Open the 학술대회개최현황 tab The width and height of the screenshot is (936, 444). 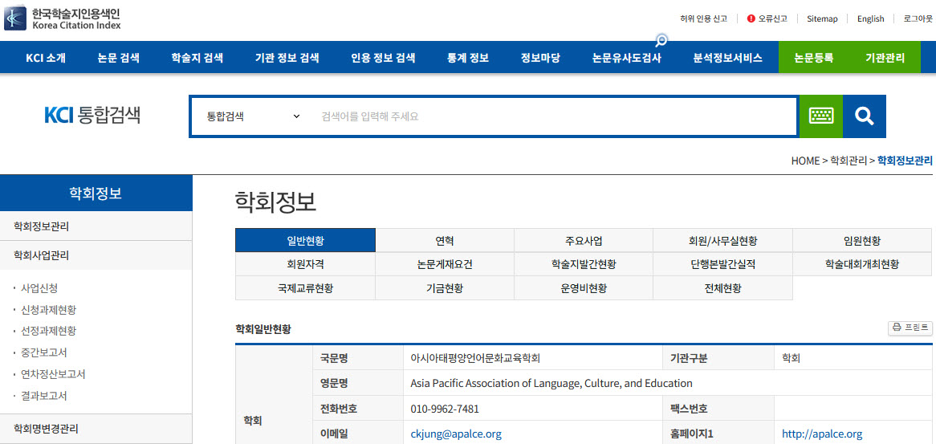click(x=861, y=264)
